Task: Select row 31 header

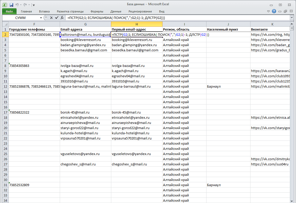Action: point(5,185)
